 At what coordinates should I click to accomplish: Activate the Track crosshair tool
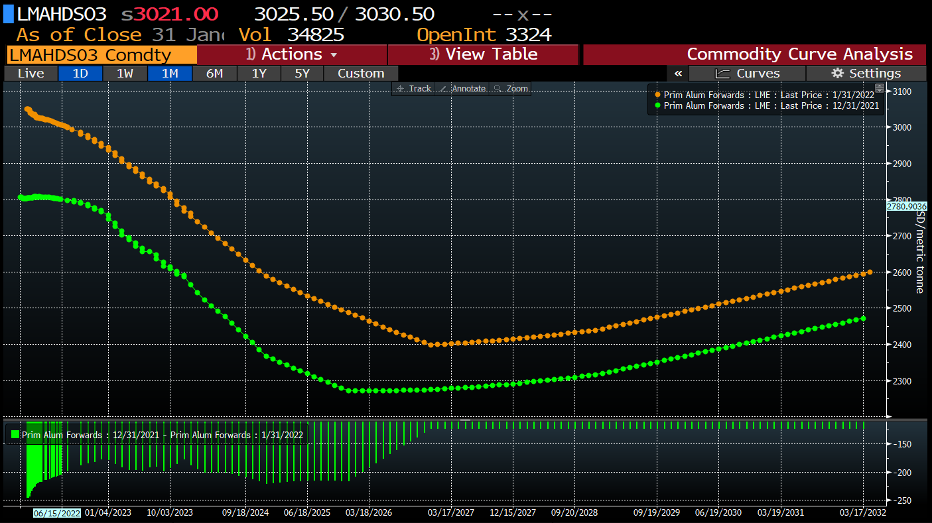(x=400, y=89)
